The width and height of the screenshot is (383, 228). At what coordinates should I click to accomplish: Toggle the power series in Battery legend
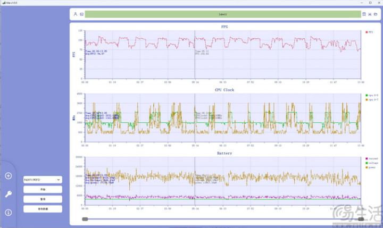tap(371, 167)
